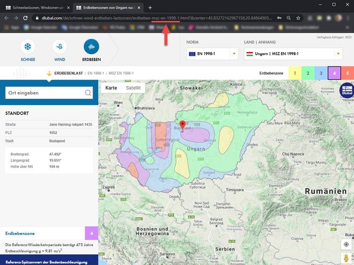Click the Debrecen label on map

click(x=245, y=127)
